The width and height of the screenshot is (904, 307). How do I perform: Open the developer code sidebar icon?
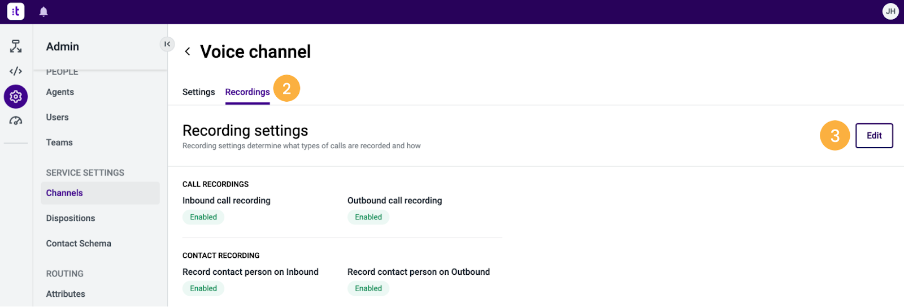16,71
